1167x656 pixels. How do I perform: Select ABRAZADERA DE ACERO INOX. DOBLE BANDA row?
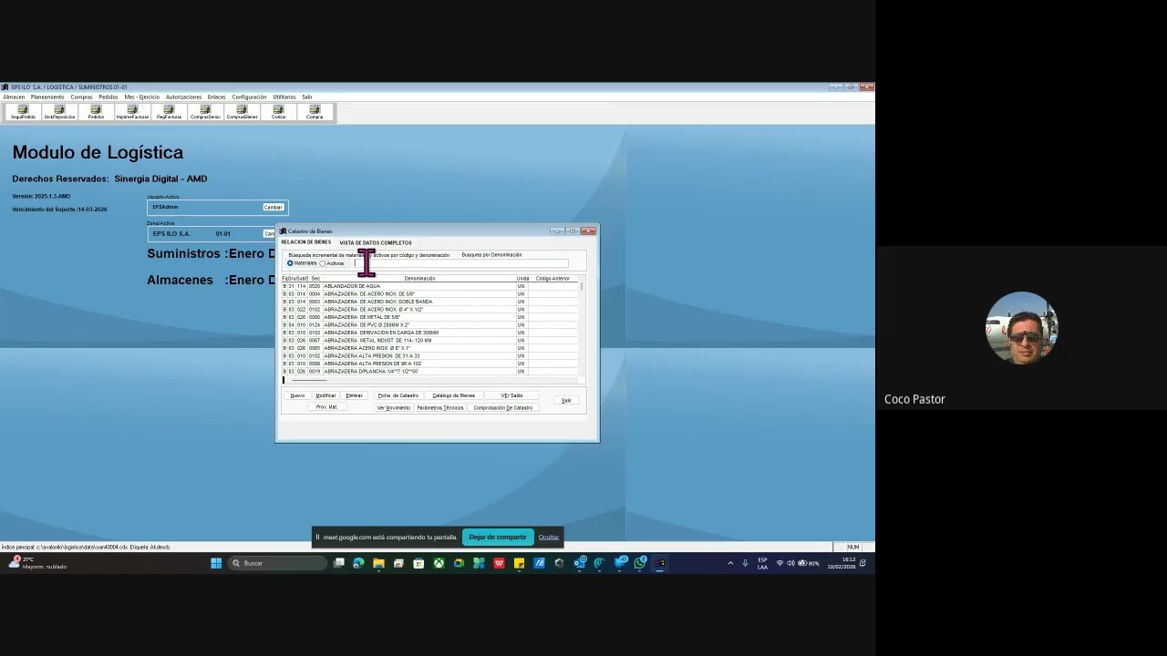coord(430,302)
